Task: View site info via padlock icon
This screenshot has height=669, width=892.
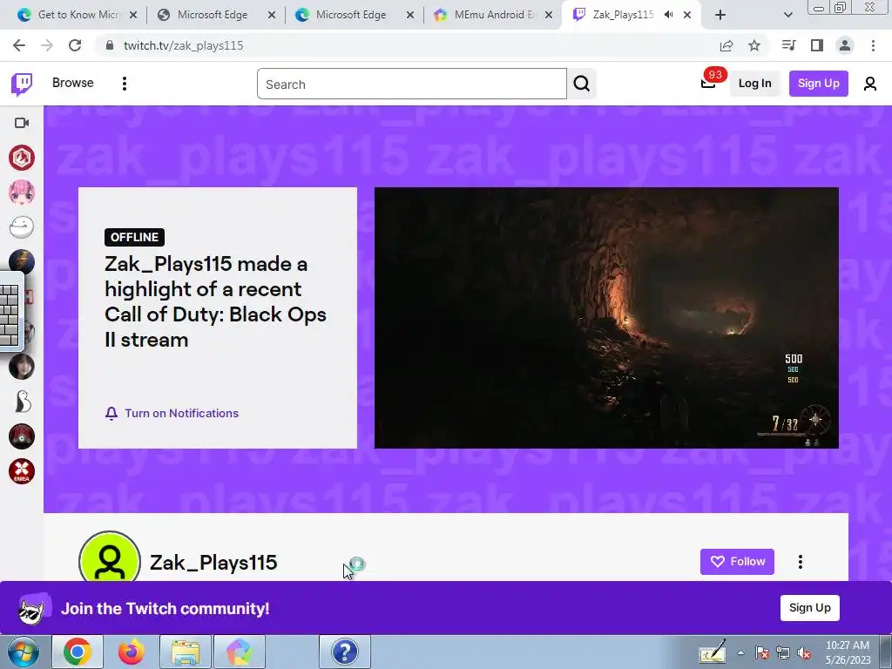Action: [110, 45]
